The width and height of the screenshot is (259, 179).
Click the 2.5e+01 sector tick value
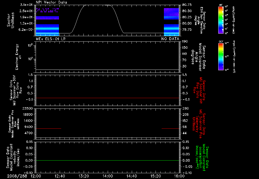point(26,11)
